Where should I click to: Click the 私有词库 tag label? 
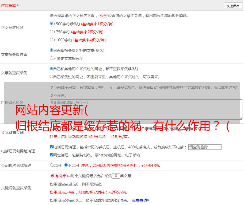coord(58,176)
